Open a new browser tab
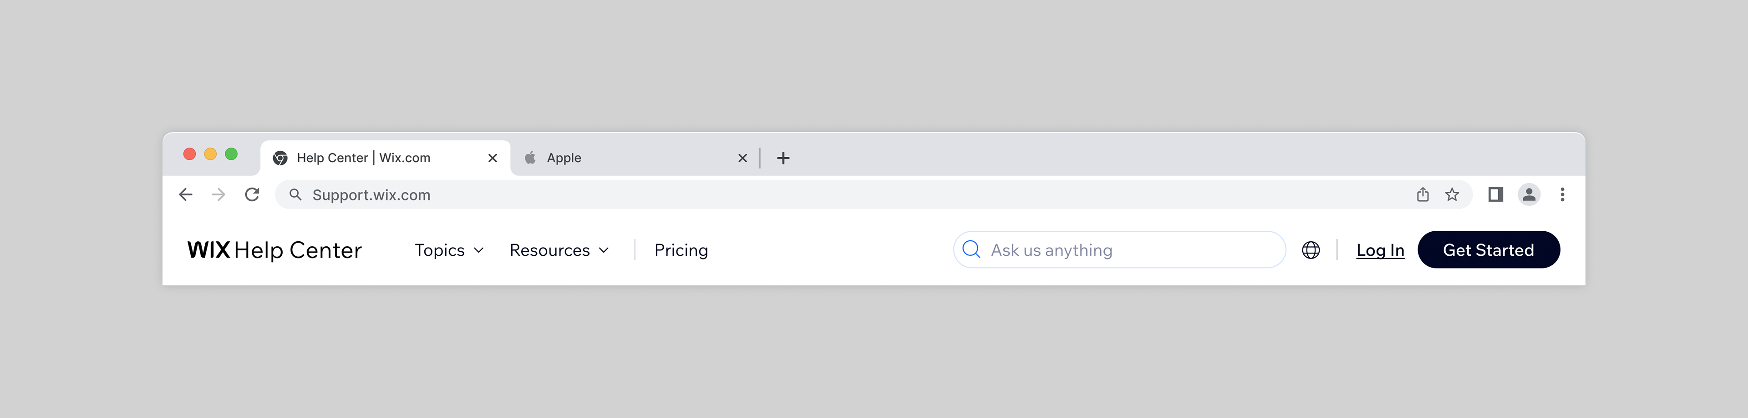1748x418 pixels. click(x=783, y=158)
